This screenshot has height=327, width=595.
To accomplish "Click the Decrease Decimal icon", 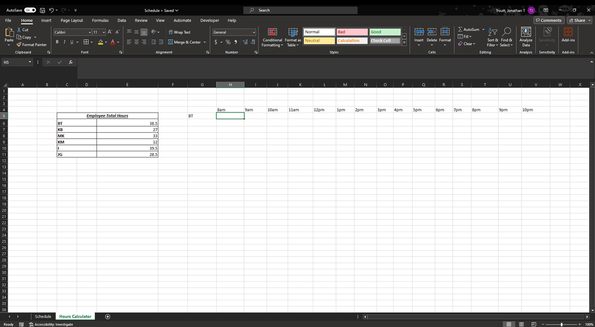I will coord(253,42).
